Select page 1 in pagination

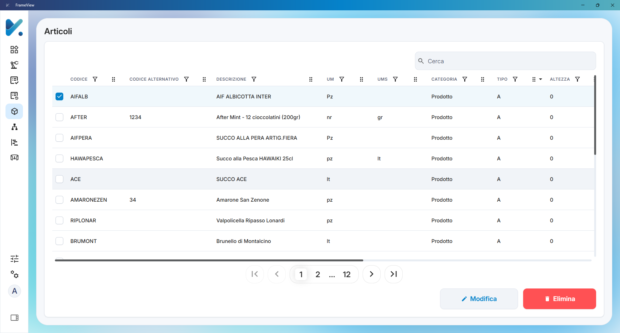coord(301,274)
